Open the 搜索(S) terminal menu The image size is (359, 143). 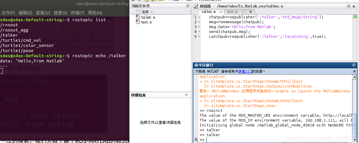click(x=61, y=13)
